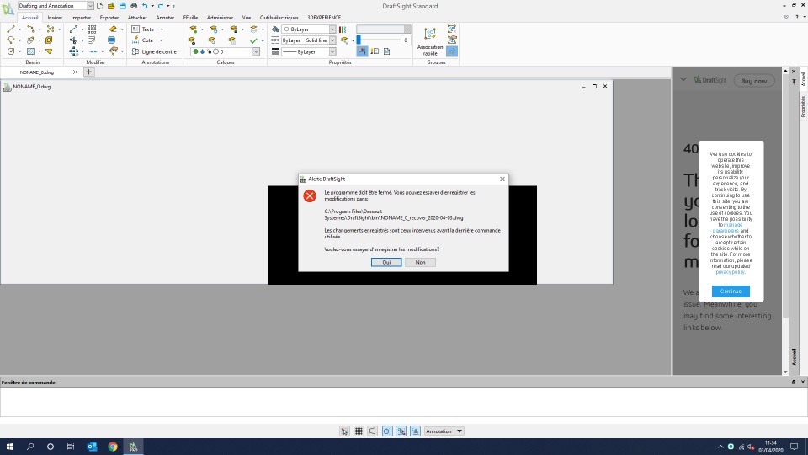Click the Pattern array tool in Modifier
The width and height of the screenshot is (808, 455).
[x=92, y=29]
